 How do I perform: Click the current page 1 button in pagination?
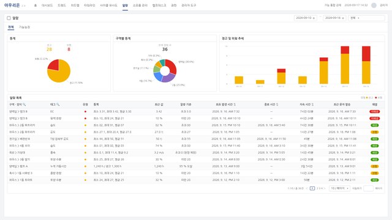tap(312, 188)
